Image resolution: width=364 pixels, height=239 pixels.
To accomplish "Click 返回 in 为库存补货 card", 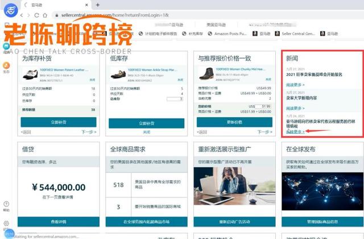I will [26, 132].
